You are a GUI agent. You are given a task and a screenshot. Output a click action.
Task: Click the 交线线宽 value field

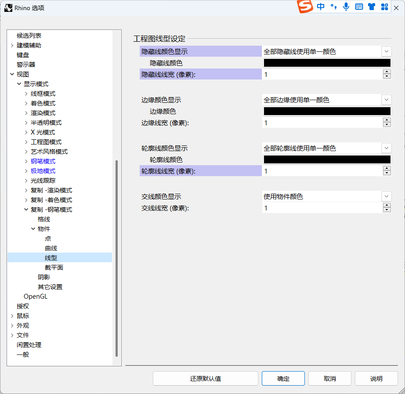(322, 208)
